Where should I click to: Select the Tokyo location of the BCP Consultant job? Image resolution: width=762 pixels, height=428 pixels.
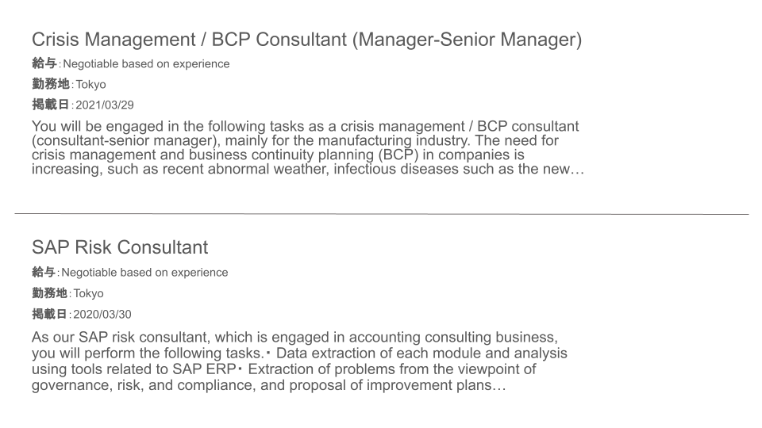click(x=90, y=85)
